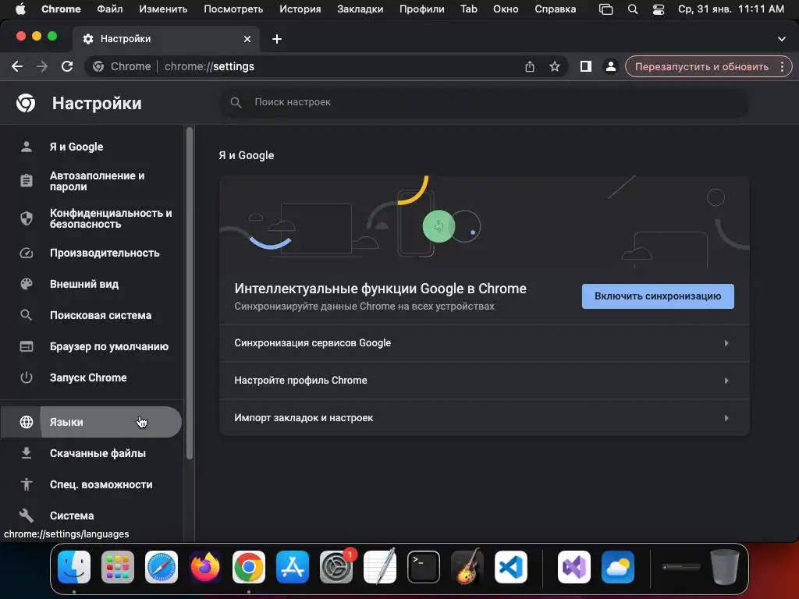
Task: Click the chrome://settings address bar
Action: click(326, 67)
